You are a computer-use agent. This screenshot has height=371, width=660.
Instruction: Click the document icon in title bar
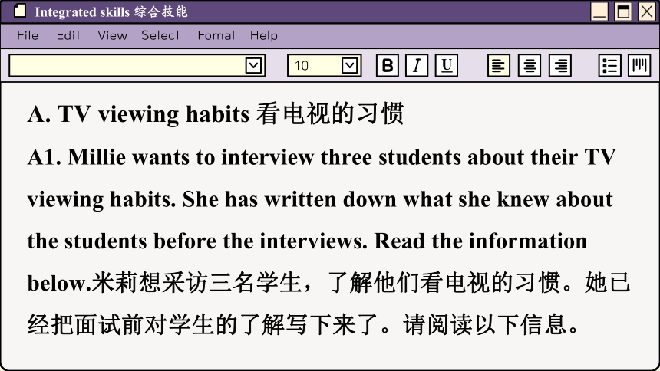click(x=19, y=11)
